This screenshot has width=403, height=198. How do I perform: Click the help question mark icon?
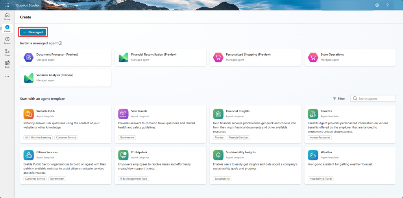[387, 5]
